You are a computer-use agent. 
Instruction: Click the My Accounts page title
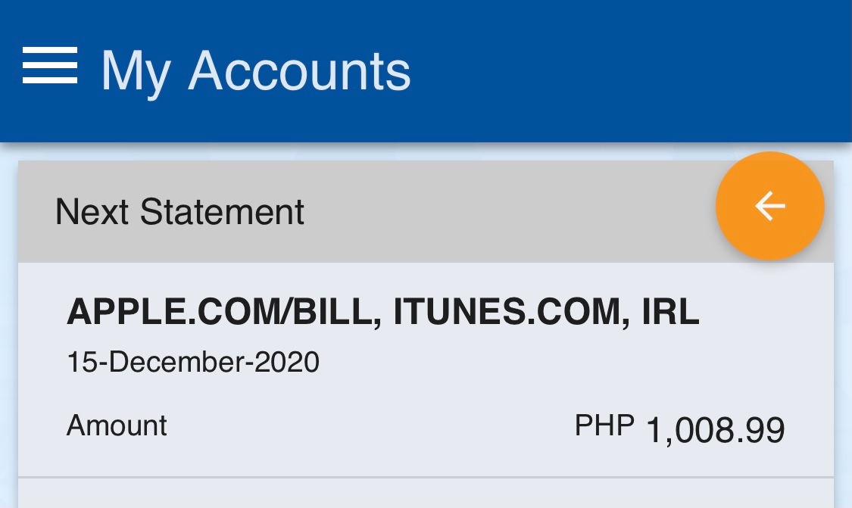[x=255, y=72]
